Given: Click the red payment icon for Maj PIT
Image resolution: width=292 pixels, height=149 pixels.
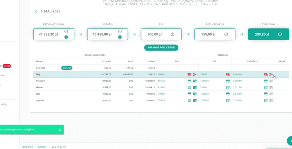Looking at the screenshot, I should click(x=228, y=74).
